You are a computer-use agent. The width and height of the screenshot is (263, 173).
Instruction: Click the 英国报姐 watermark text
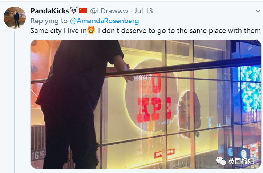(241, 161)
